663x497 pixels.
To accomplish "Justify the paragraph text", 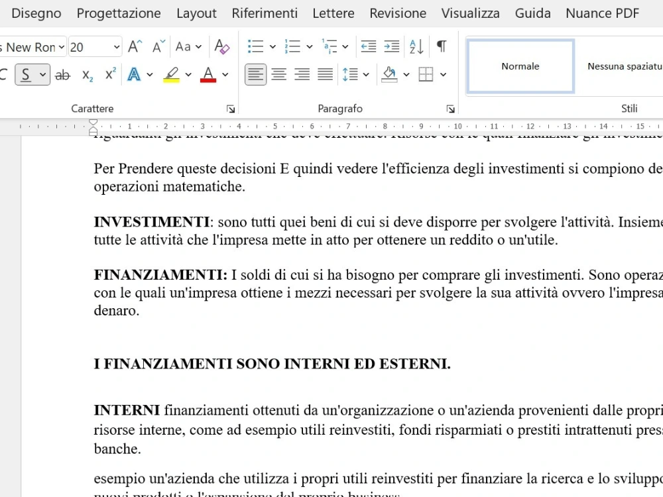I will pyautogui.click(x=325, y=75).
